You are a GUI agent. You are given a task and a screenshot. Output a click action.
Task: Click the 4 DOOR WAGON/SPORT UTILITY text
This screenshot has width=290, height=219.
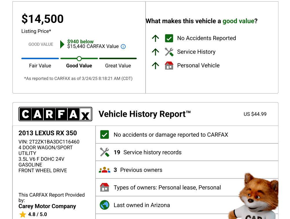pos(45,151)
